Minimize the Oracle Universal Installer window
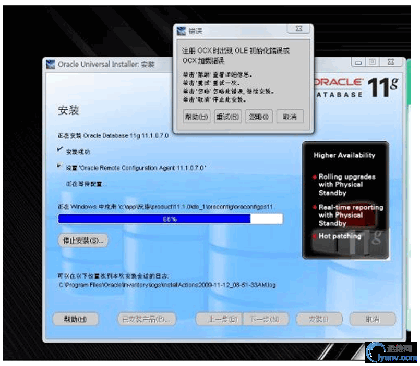 (358, 62)
